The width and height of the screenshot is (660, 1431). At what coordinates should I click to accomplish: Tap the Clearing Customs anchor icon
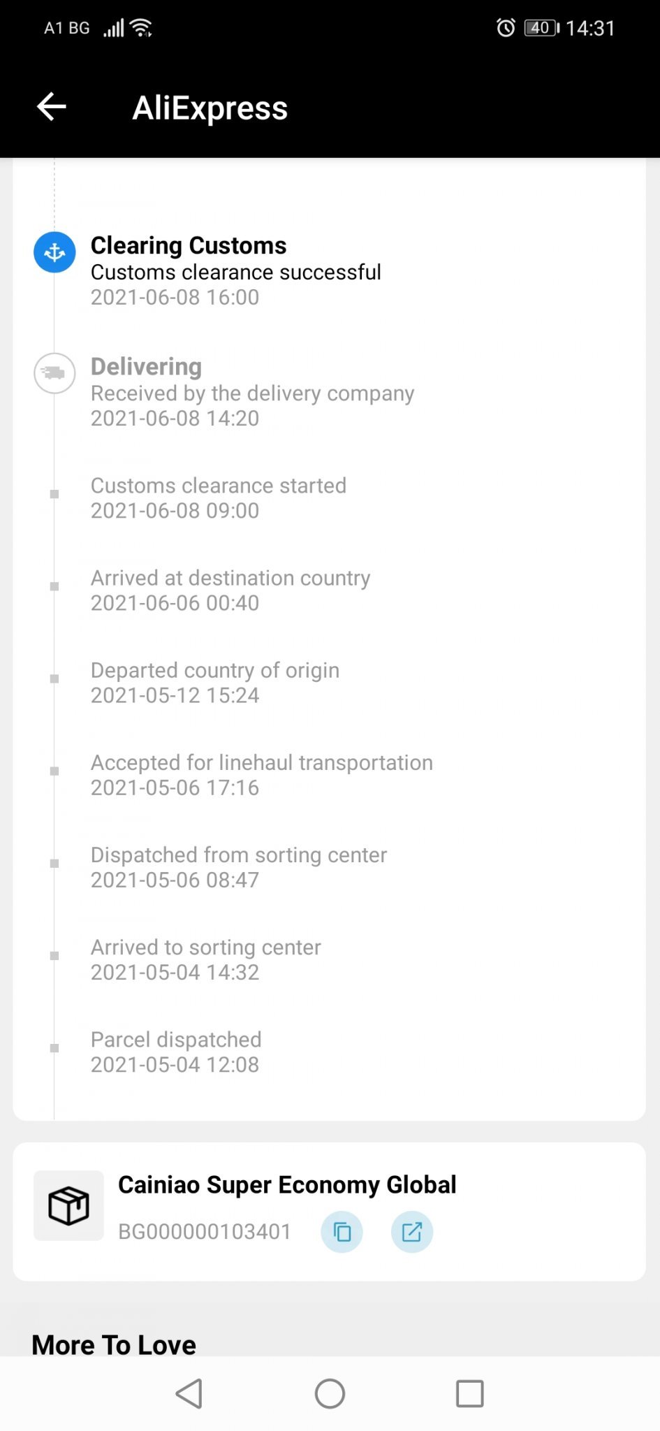click(54, 252)
